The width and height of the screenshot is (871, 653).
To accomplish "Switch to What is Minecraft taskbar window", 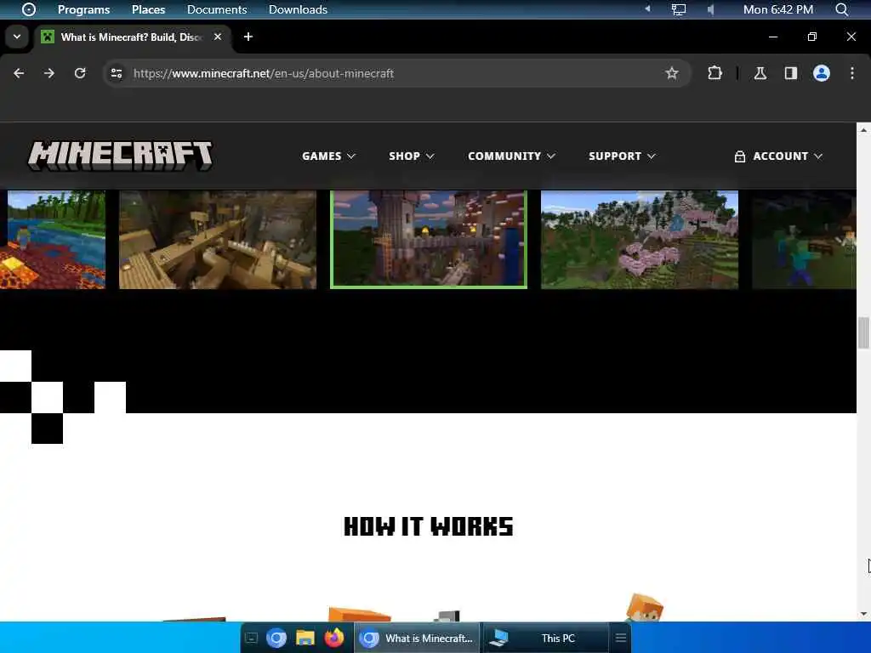I will point(417,638).
